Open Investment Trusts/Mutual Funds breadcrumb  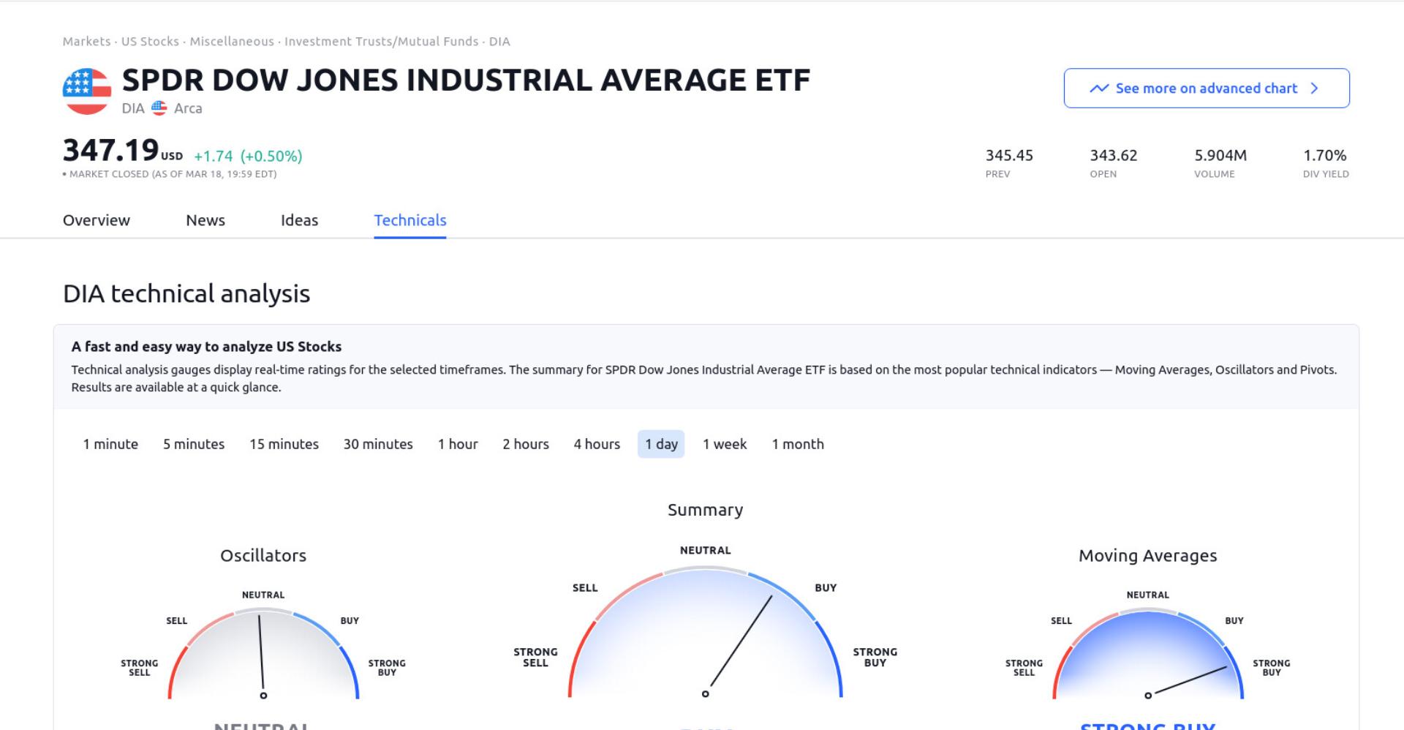coord(382,42)
